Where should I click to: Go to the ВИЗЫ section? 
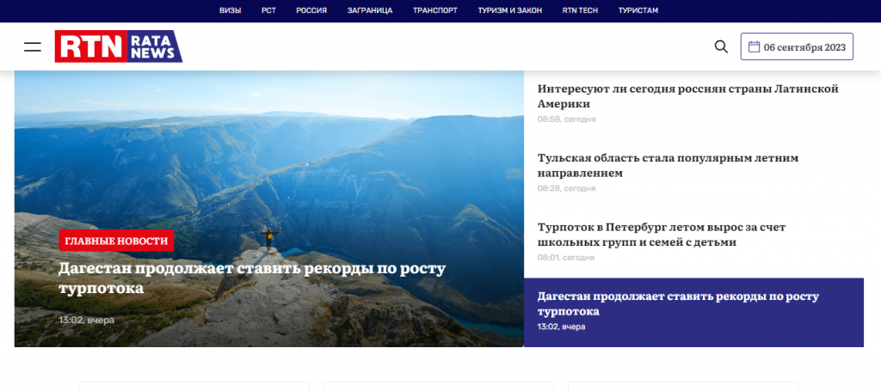[x=231, y=10]
